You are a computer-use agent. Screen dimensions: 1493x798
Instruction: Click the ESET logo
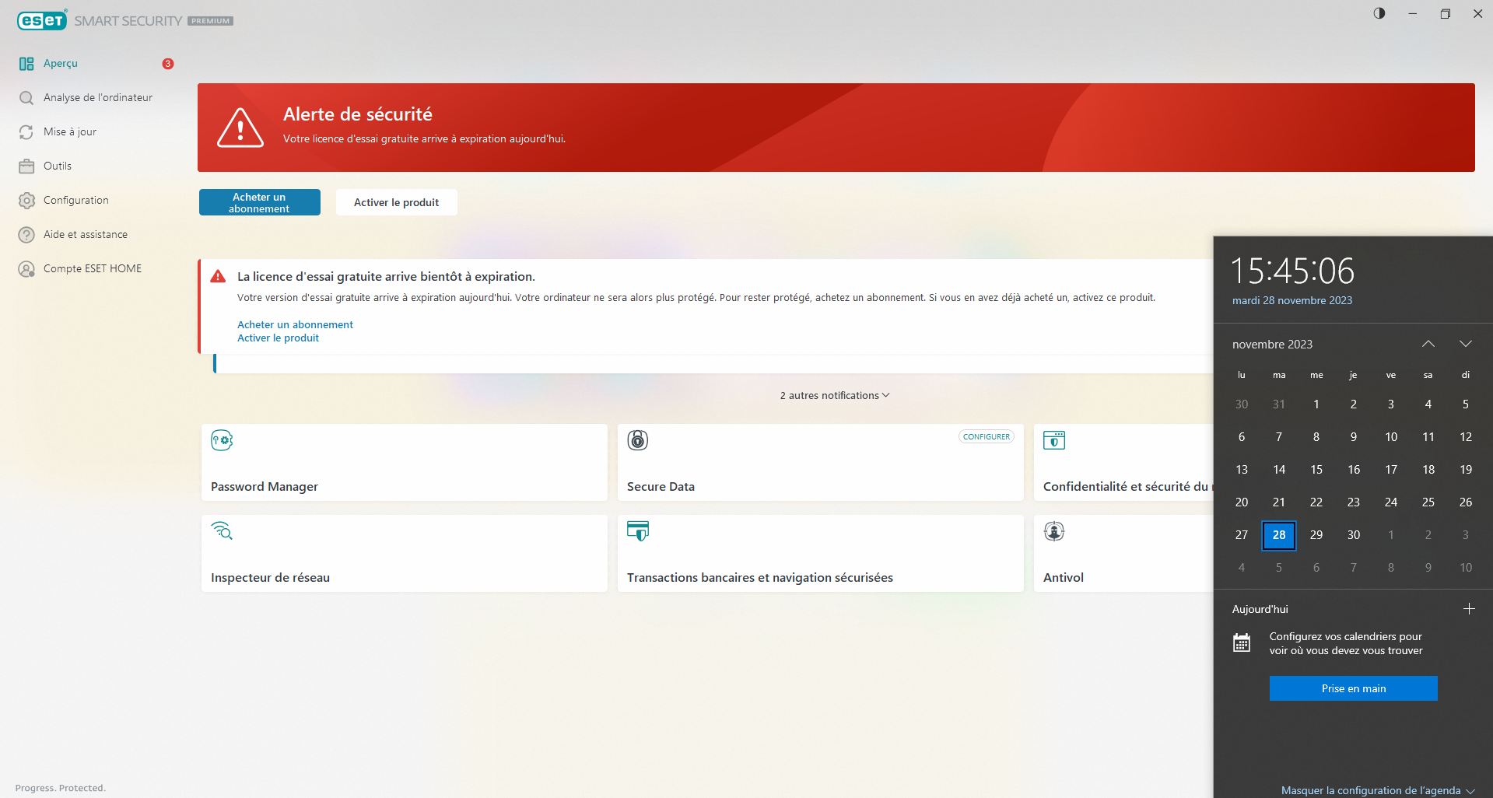[42, 20]
